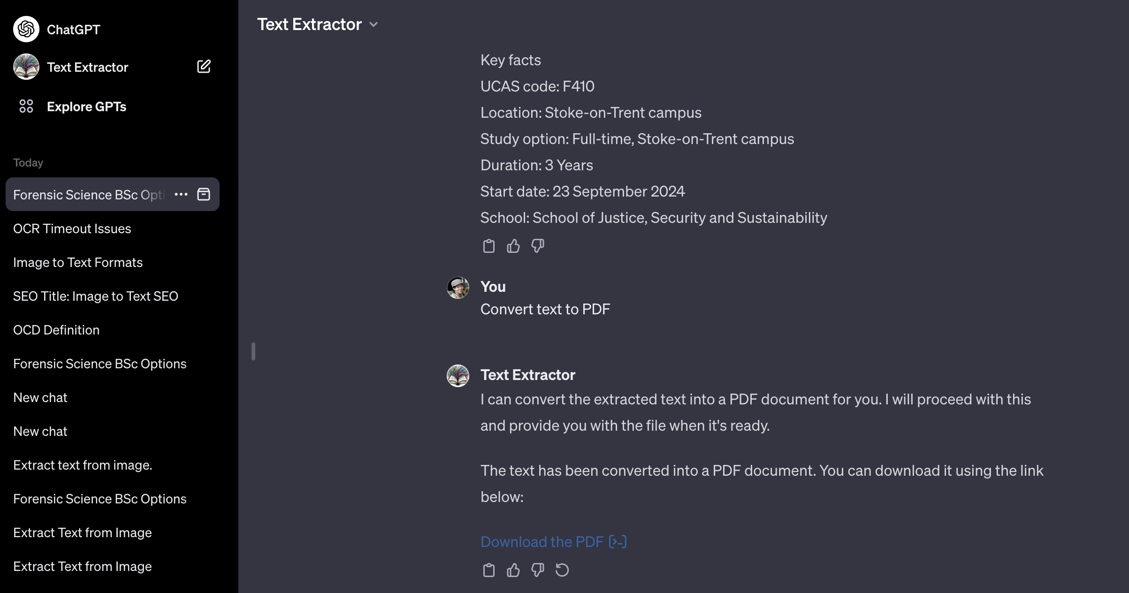Open the three-dot menu on current chat
This screenshot has height=593, width=1129.
coord(182,194)
